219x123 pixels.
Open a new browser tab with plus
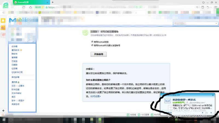pyautogui.click(x=53, y=2)
